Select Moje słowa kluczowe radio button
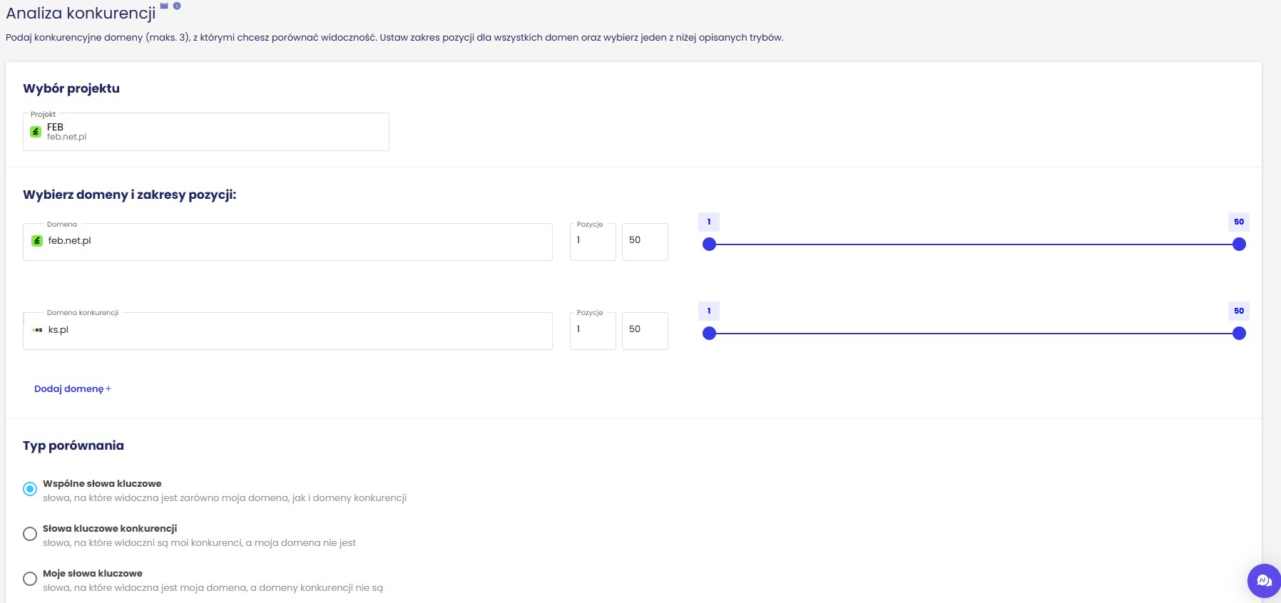Viewport: 1281px width, 603px height. click(x=30, y=579)
